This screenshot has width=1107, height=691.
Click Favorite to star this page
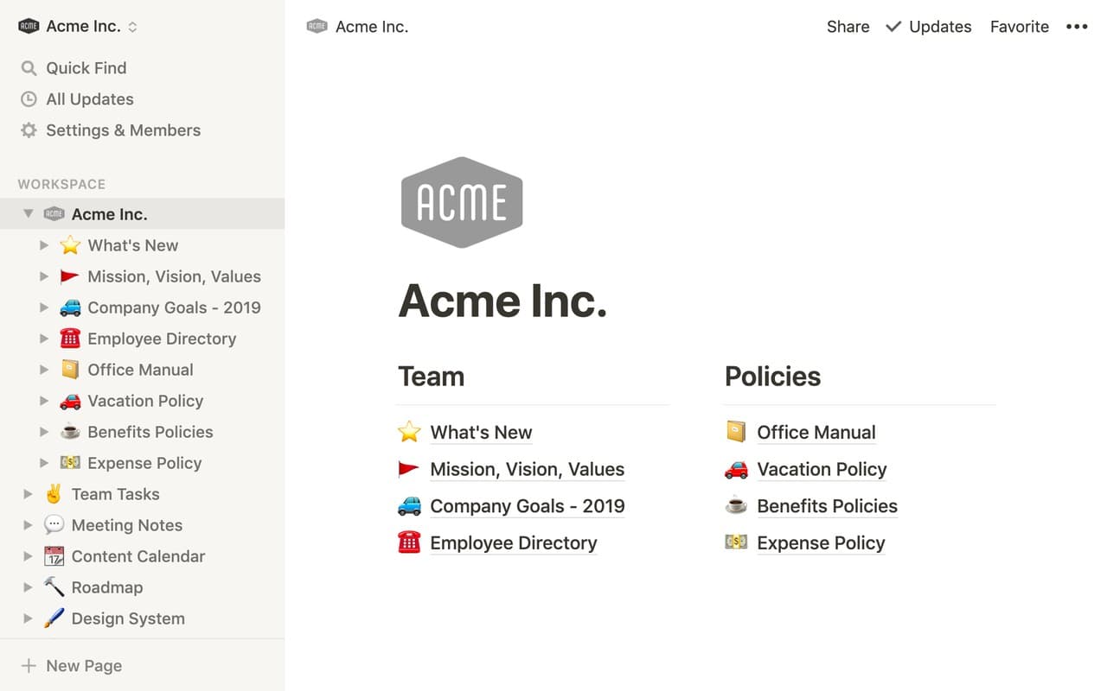(x=1019, y=26)
